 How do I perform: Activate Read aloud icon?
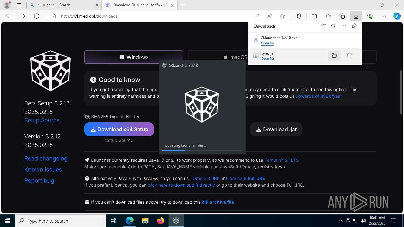click(x=270, y=16)
